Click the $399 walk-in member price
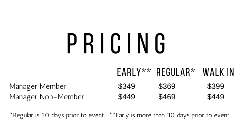This screenshot has height=135, width=241. pyautogui.click(x=215, y=86)
